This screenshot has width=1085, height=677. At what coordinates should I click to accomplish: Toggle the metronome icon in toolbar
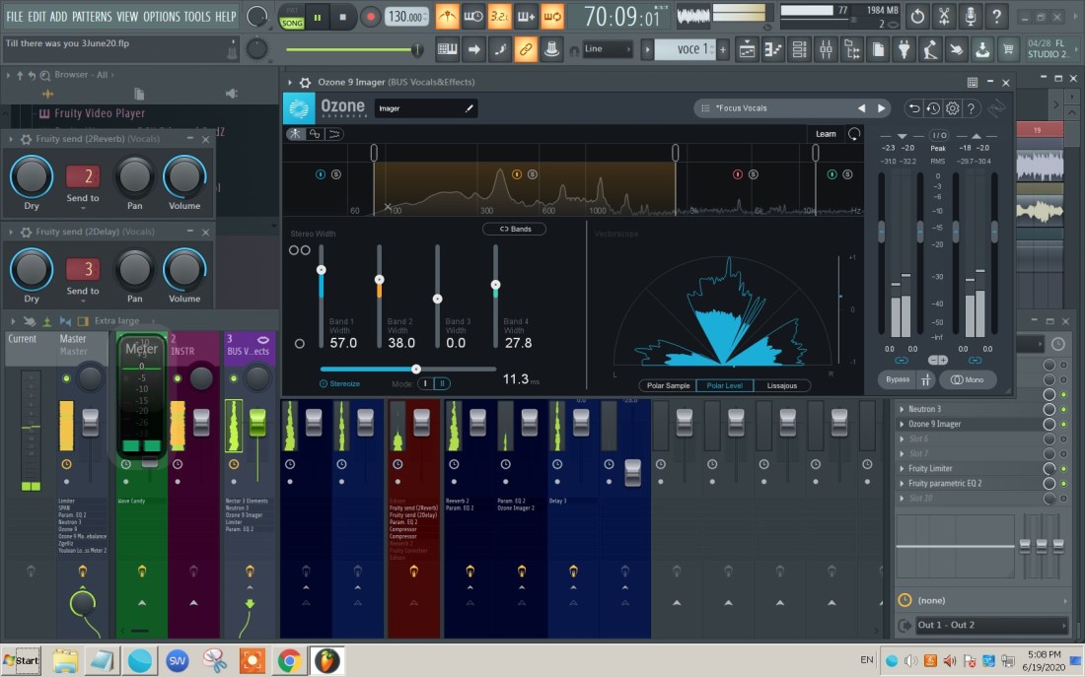tap(447, 17)
